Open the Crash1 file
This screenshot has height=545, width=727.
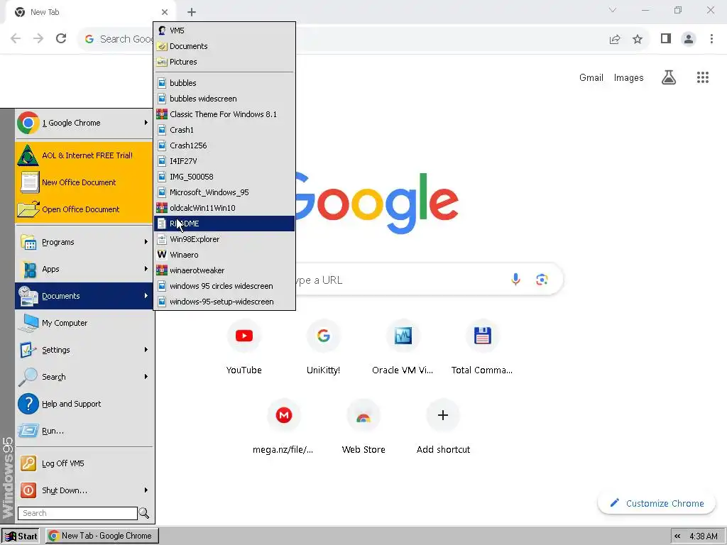click(224, 130)
